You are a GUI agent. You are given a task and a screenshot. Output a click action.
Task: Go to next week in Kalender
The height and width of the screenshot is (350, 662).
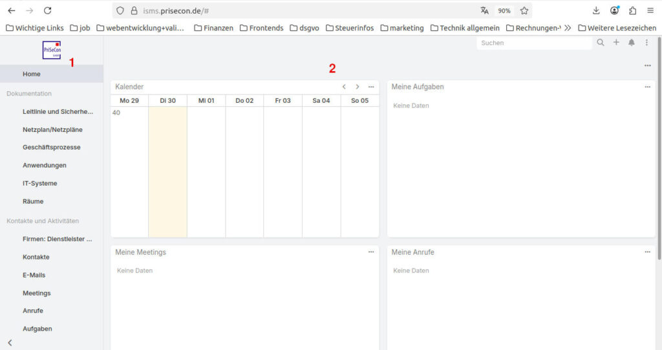[x=358, y=87]
